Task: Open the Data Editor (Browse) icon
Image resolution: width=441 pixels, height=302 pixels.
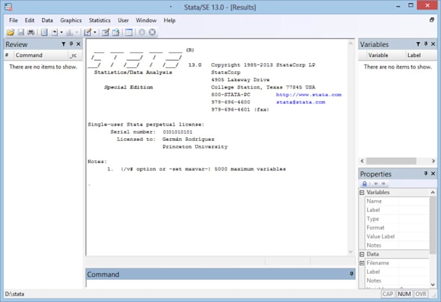Action: coord(116,32)
